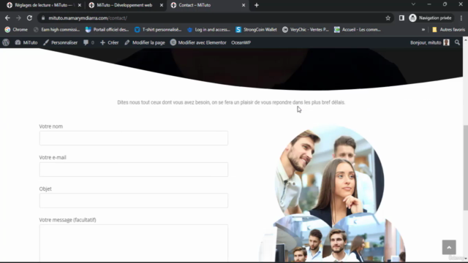Open the VeryChic - Ventes P... bookmark

306,29
